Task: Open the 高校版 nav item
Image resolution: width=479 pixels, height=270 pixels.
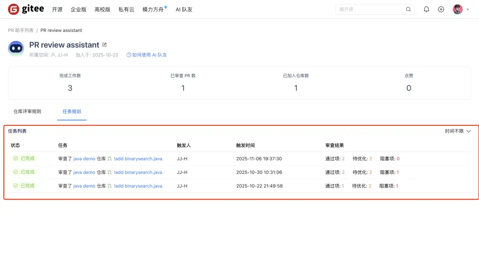Action: [x=102, y=9]
